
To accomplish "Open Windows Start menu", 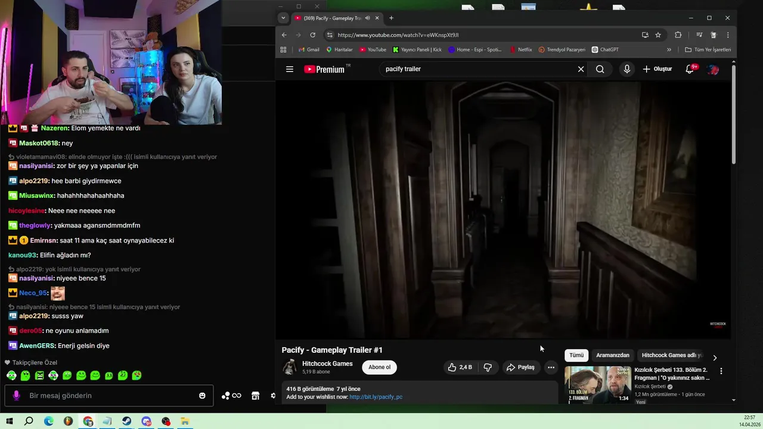I will point(10,421).
